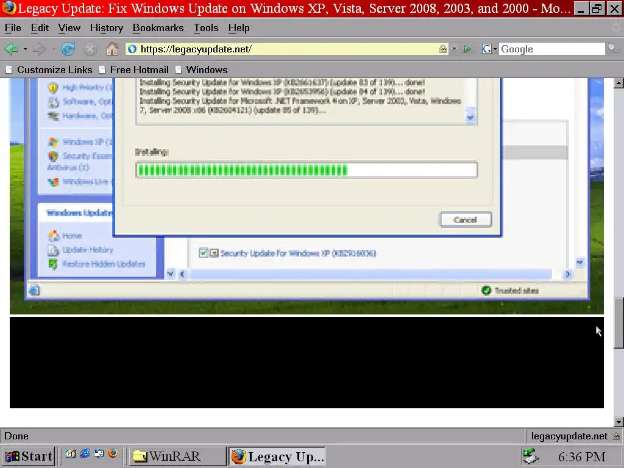Click the Windows XP category icon
Screen dimensions: 624x468
(x=53, y=142)
